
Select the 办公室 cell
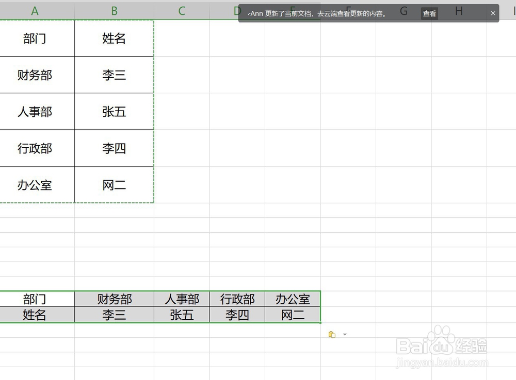pyautogui.click(x=35, y=185)
